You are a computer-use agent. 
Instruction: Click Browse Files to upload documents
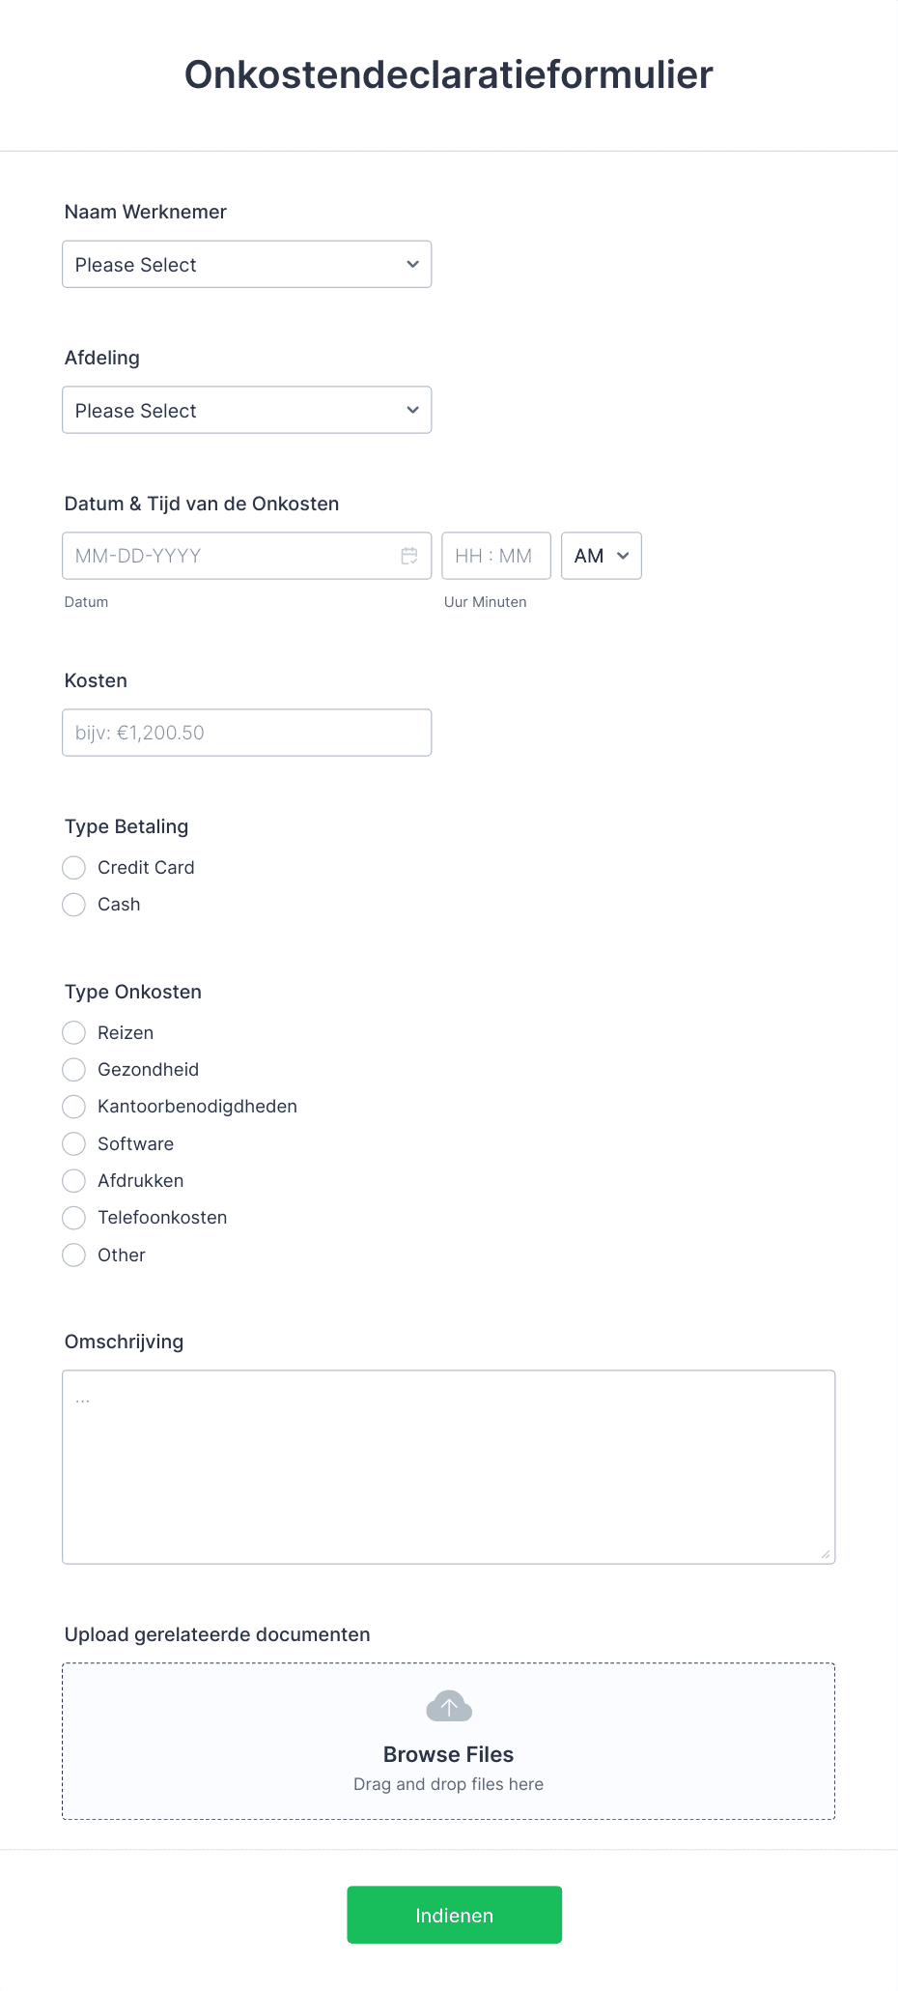click(448, 1754)
